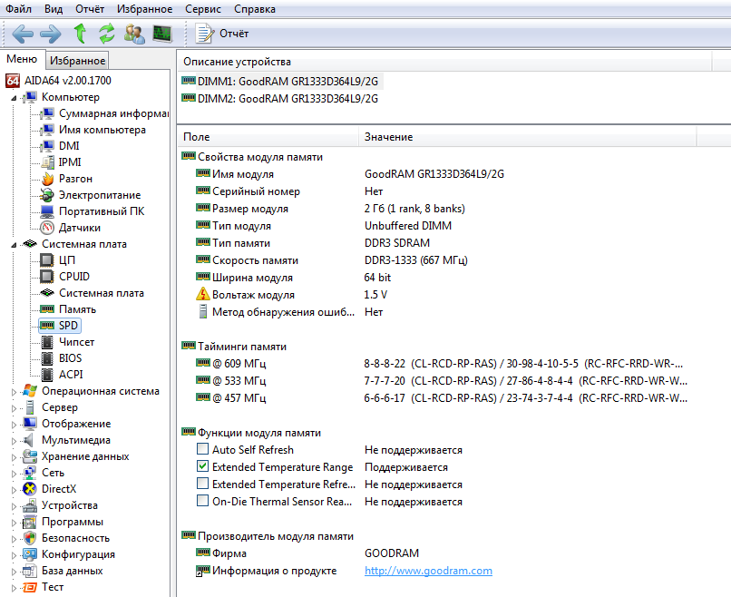Click the BIOS chip icon
Image resolution: width=731 pixels, height=597 pixels.
click(x=47, y=358)
